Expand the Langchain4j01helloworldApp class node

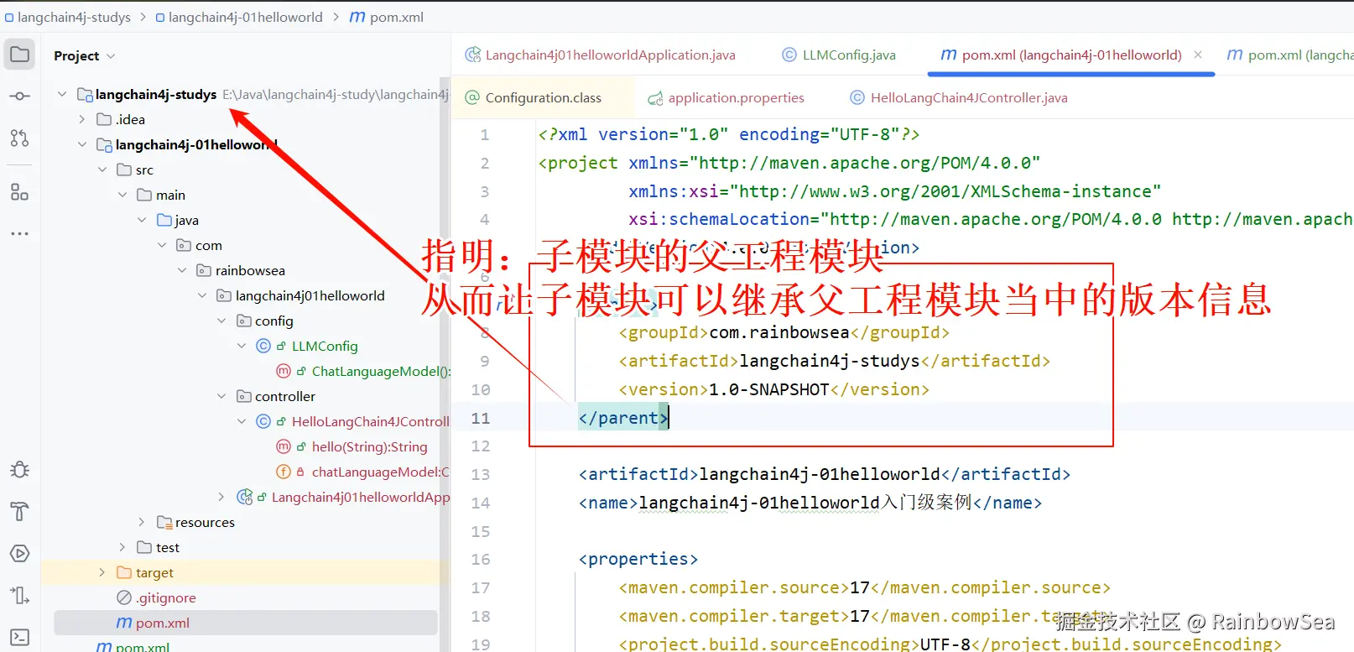click(221, 497)
